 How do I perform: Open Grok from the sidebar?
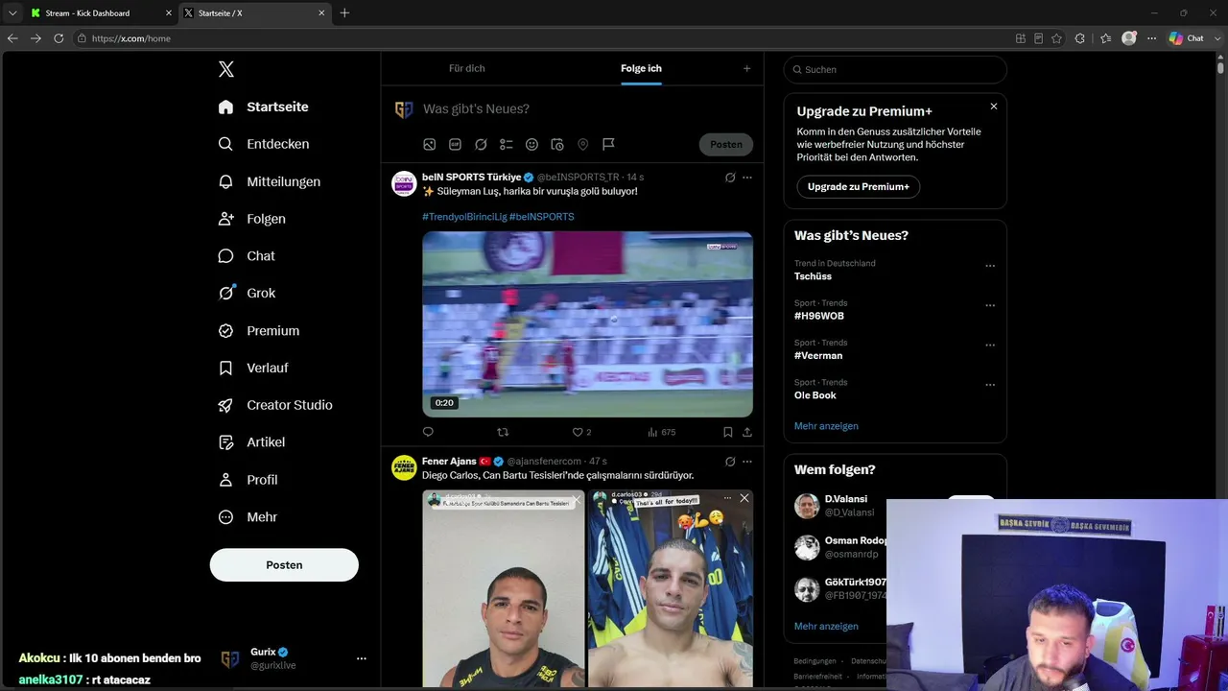(247, 293)
